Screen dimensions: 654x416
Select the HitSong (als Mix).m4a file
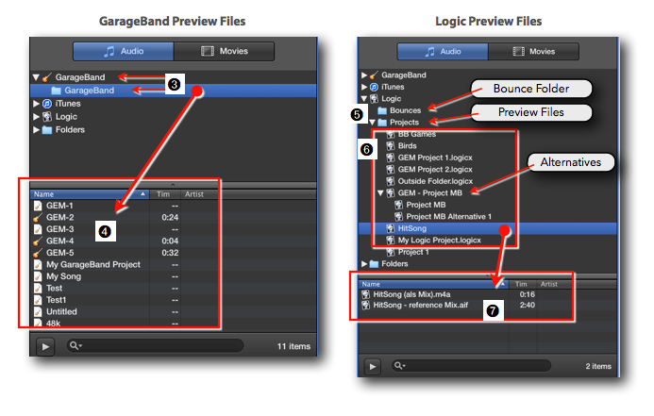412,294
